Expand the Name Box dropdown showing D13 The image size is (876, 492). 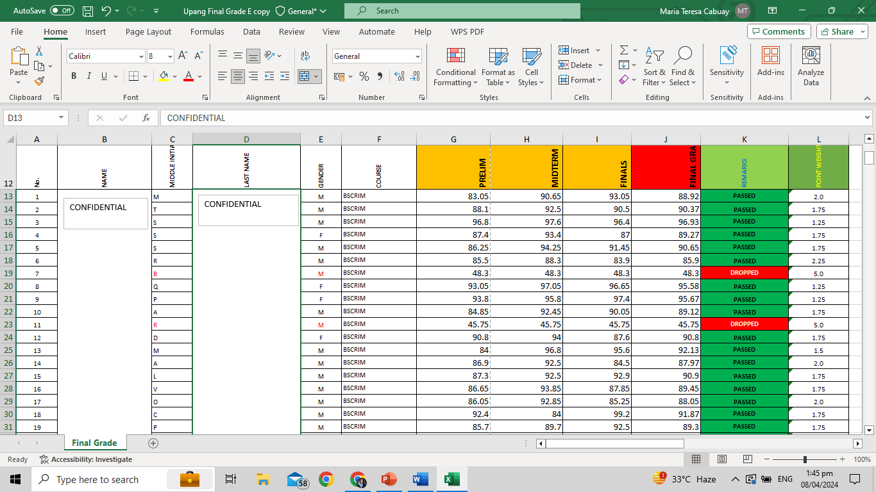tap(61, 118)
